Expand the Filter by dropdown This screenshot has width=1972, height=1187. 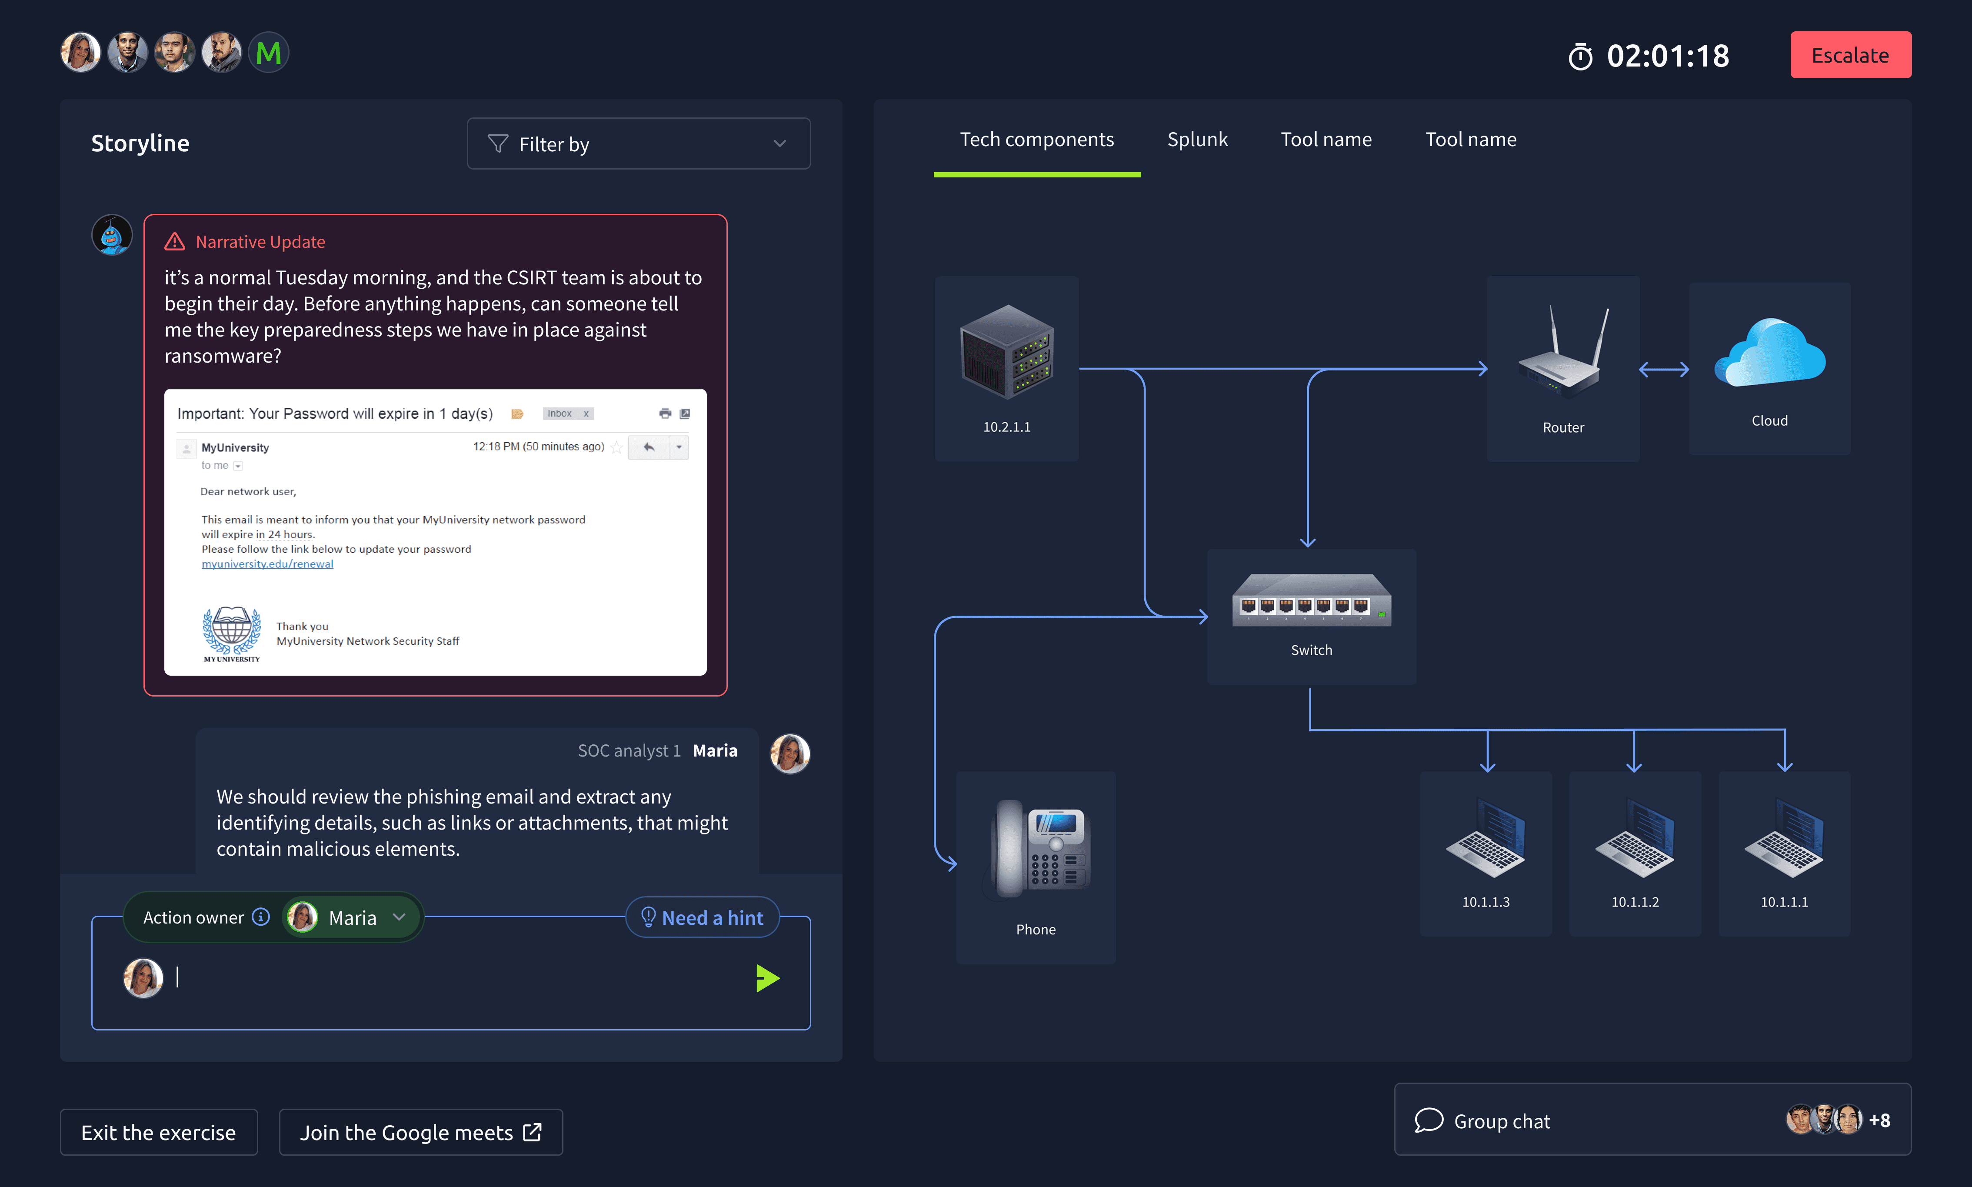[638, 144]
